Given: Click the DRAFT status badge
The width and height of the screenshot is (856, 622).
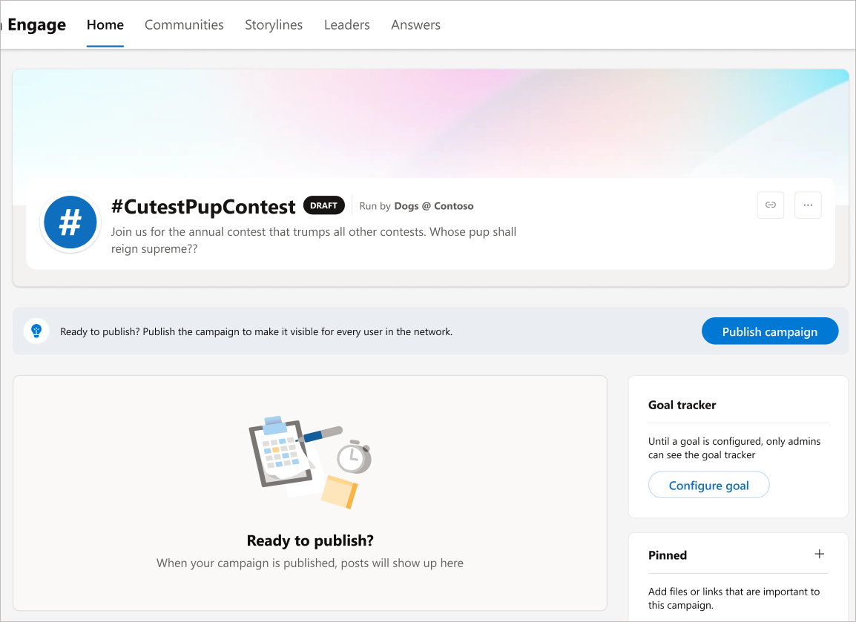Looking at the screenshot, I should click(x=324, y=205).
